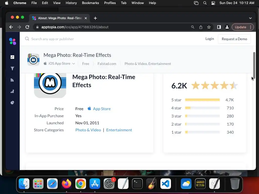Open the Chrome profile icon

(227, 27)
